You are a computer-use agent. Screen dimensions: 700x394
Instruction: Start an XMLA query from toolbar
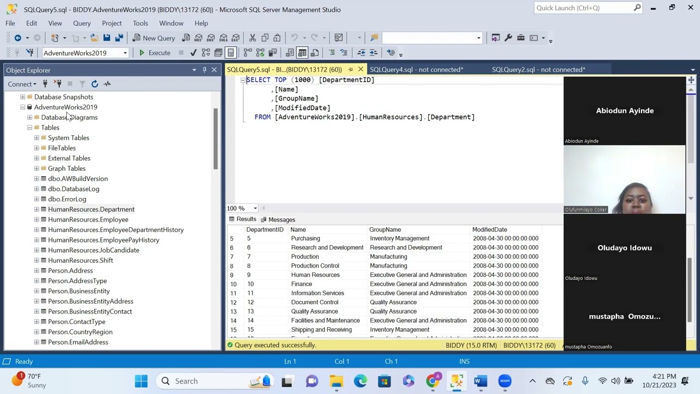tap(223, 38)
